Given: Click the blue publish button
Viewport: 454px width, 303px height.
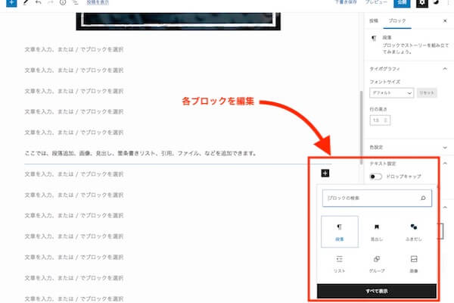Looking at the screenshot, I should coord(402,3).
